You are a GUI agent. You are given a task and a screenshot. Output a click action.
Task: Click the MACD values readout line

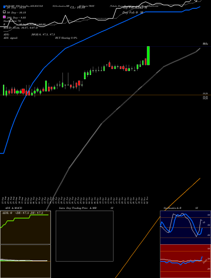click(x=20, y=28)
